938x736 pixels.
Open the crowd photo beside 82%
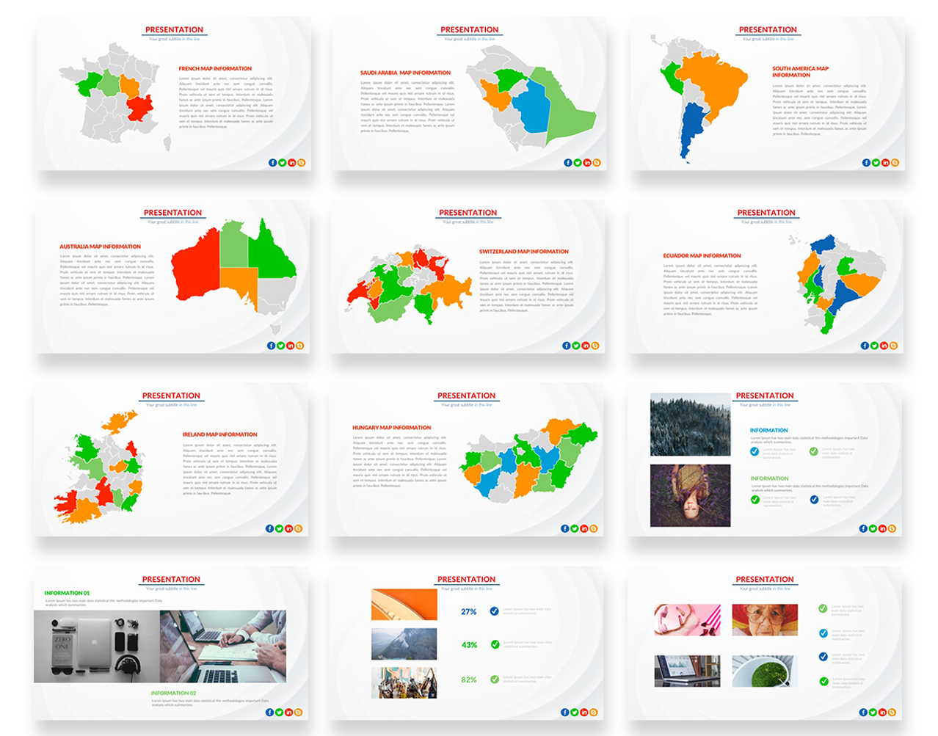coord(404,682)
